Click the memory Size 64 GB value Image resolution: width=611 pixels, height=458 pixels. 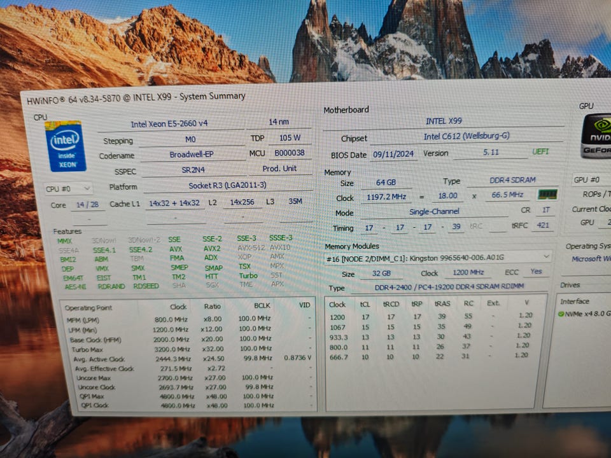[x=386, y=183]
